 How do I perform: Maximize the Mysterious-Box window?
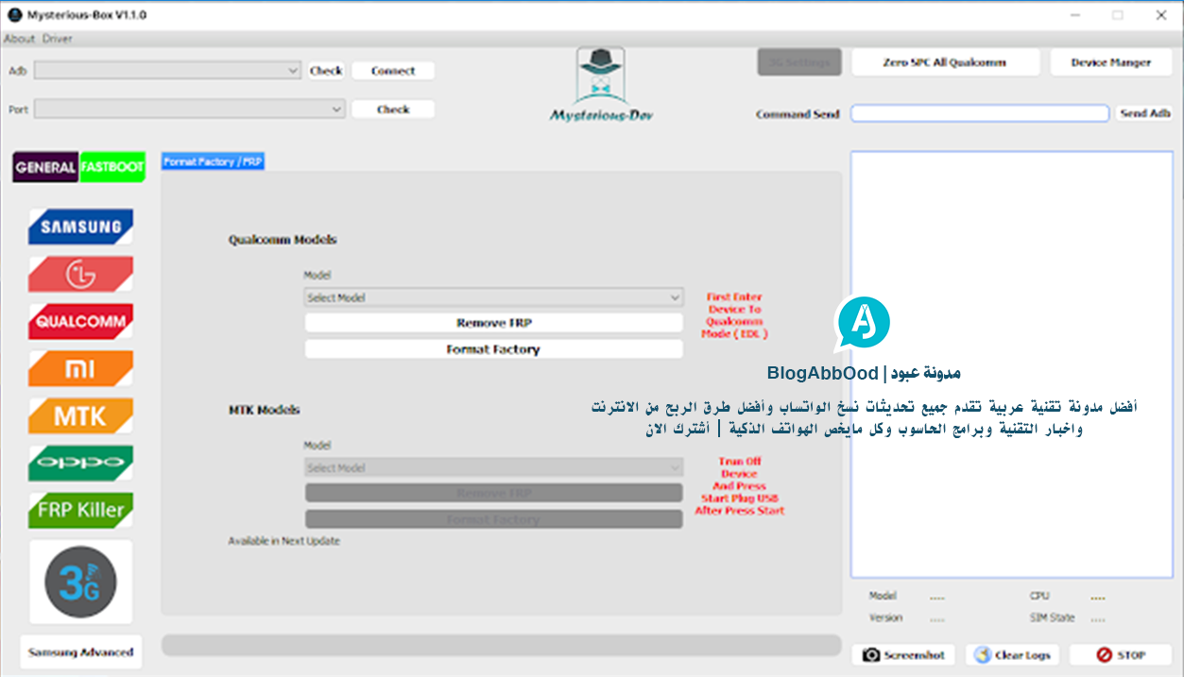[1118, 15]
